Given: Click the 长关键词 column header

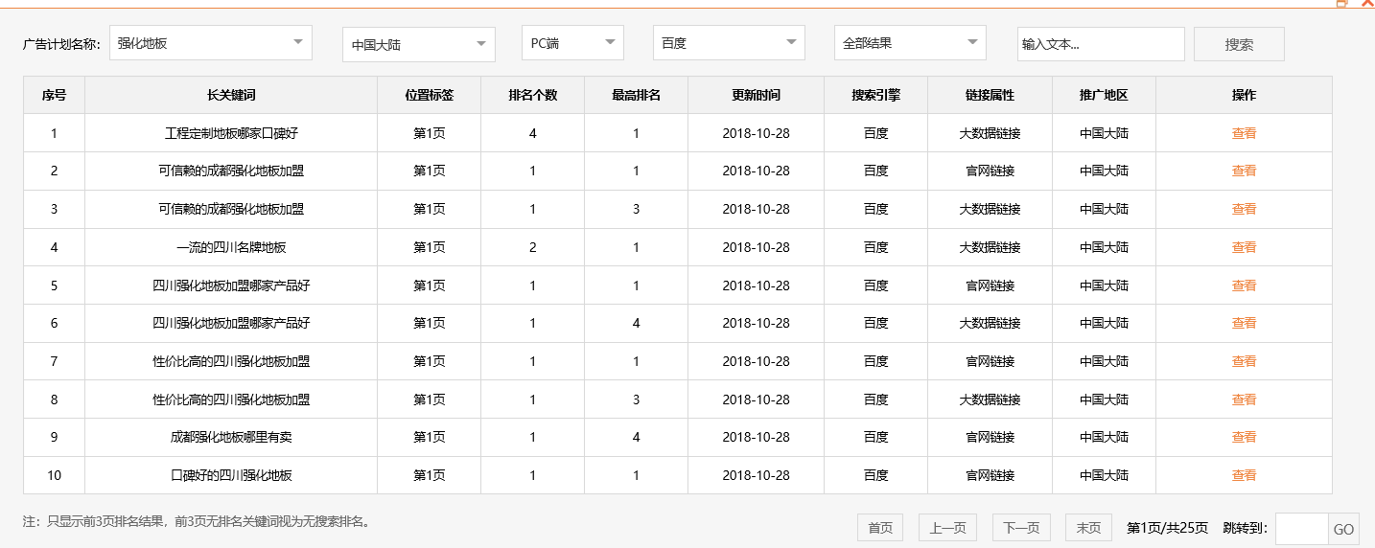Looking at the screenshot, I should 231,95.
